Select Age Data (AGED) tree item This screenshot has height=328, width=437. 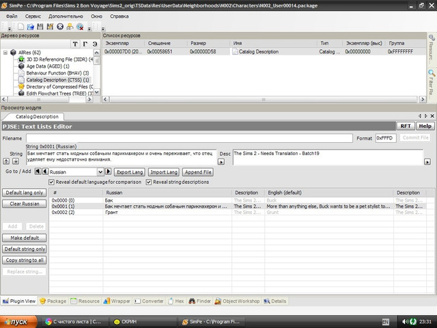(48, 66)
